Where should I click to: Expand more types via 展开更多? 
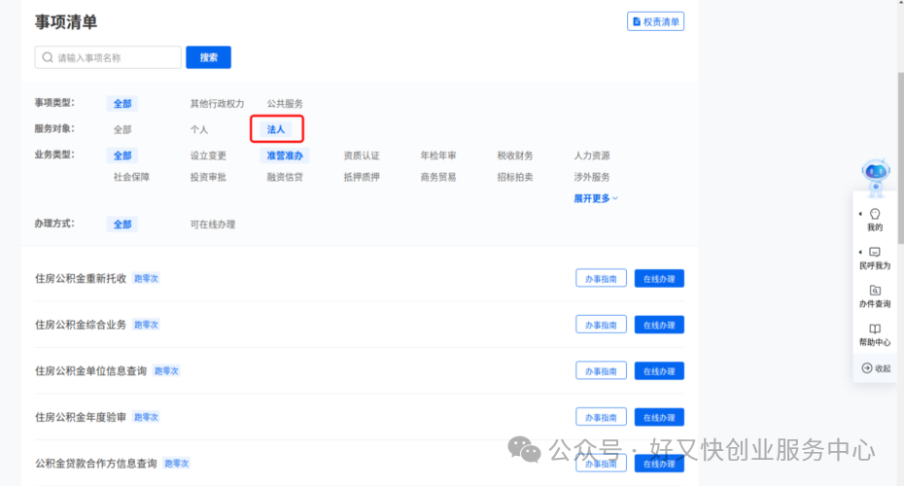(x=596, y=198)
